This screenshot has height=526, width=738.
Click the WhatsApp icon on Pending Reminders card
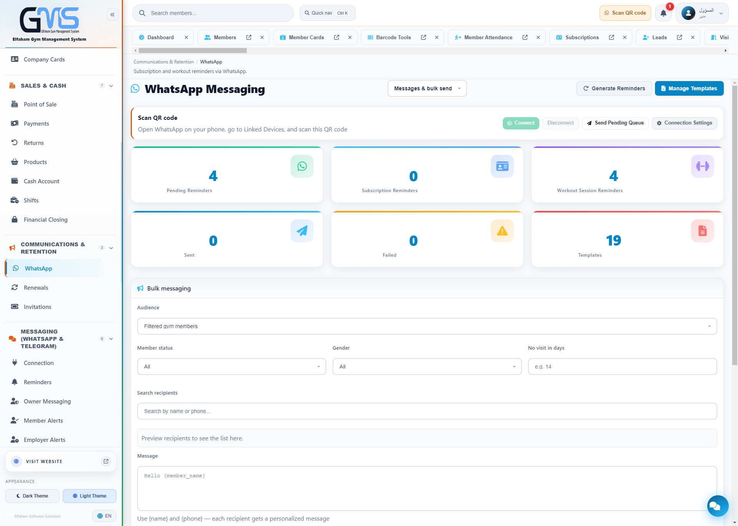(302, 166)
